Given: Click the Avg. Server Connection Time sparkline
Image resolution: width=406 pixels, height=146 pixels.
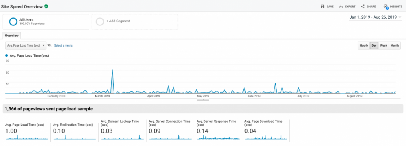Looking at the screenshot, I should [171, 138].
